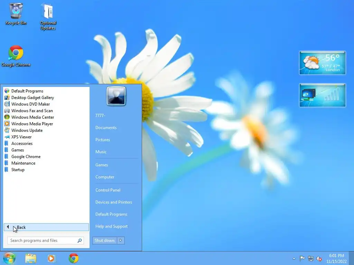This screenshot has width=354, height=265.
Task: Click the muted volume tray icon
Action: [x=319, y=258]
